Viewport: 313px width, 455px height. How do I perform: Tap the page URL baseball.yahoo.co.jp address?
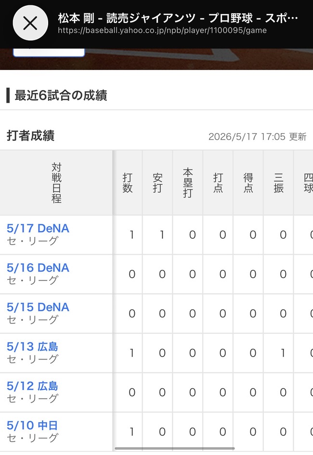click(x=162, y=30)
